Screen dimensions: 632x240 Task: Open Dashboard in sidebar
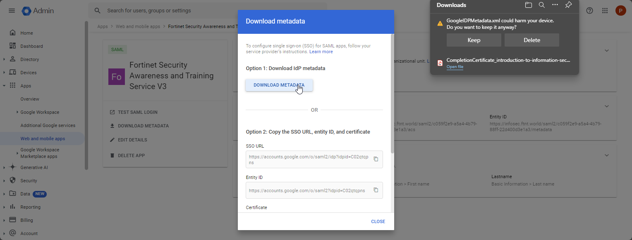(31, 46)
